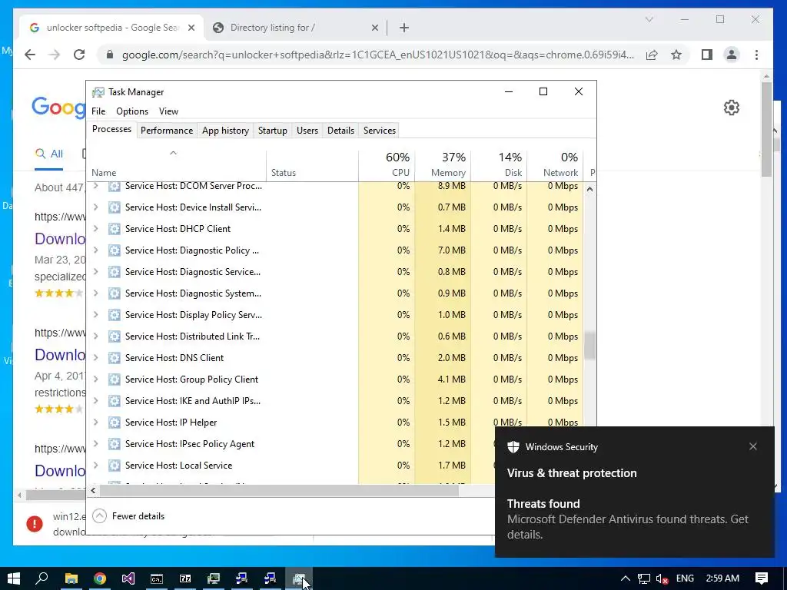Image resolution: width=787 pixels, height=590 pixels.
Task: Switch to the Performance tab
Action: [x=167, y=131]
